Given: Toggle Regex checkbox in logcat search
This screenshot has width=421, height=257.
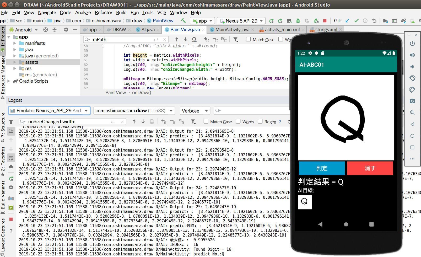Looking at the screenshot, I should [x=260, y=121].
